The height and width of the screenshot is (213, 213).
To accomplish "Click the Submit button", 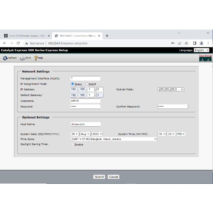I will [99, 177].
